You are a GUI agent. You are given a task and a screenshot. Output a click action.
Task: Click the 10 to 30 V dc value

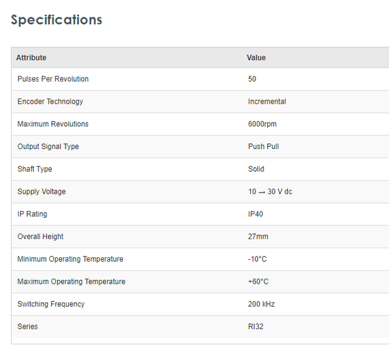[270, 192]
